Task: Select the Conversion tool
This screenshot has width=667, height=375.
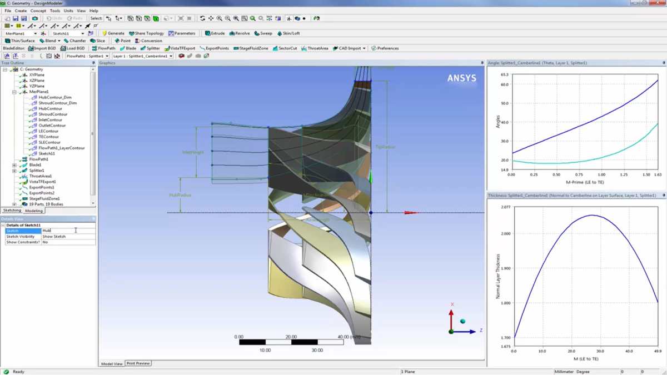Action: point(148,41)
